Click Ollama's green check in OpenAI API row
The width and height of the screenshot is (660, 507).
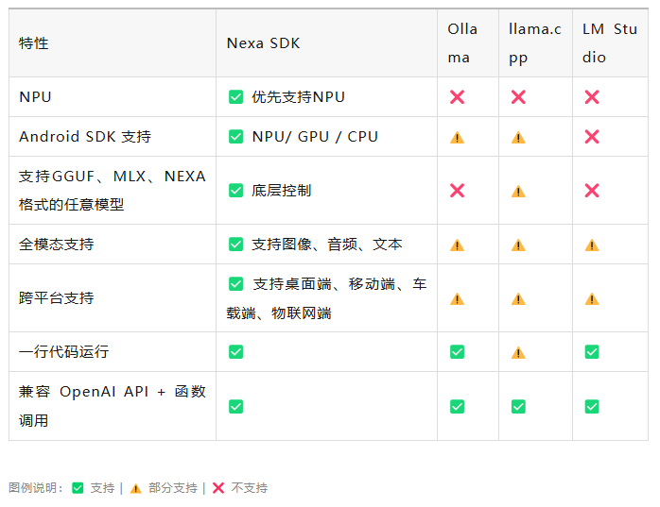(458, 407)
